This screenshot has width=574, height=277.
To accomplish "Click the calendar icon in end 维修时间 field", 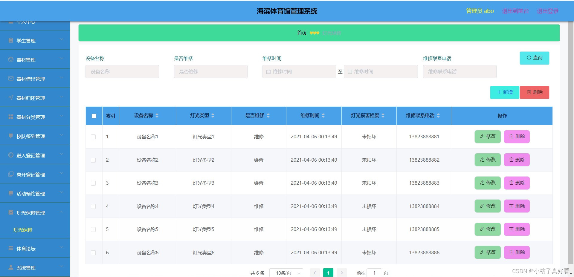I will tap(349, 72).
